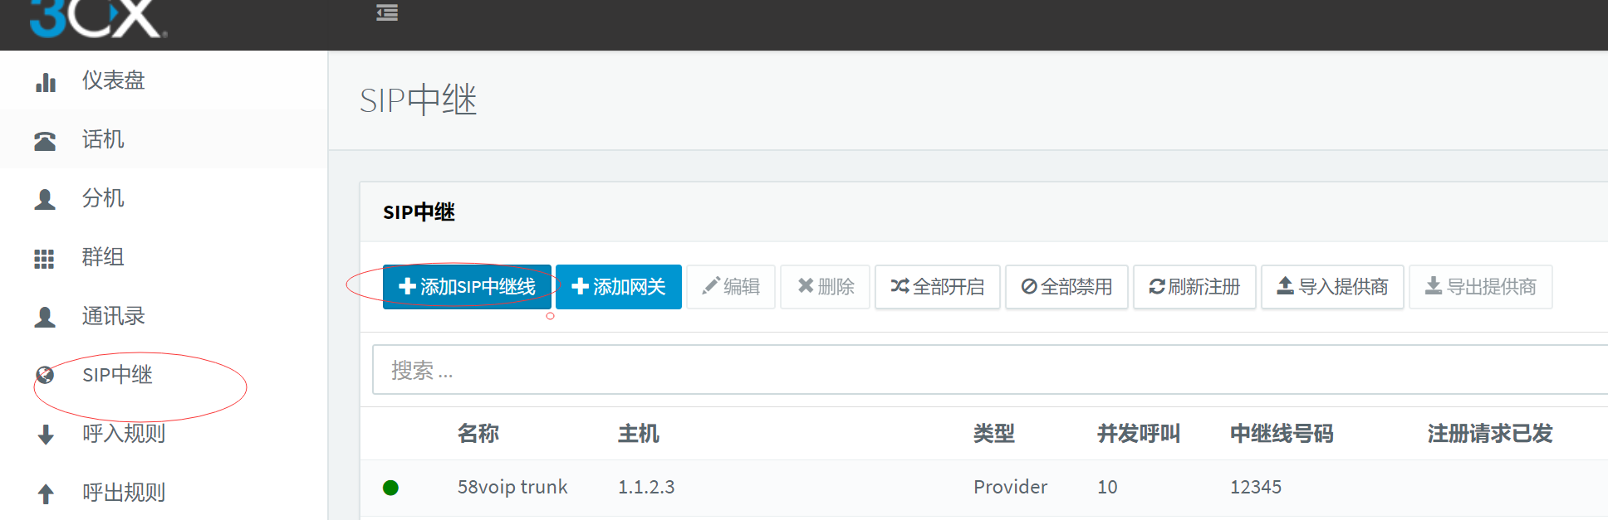Click the 全部禁用 button
The width and height of the screenshot is (1608, 520).
(x=1066, y=287)
